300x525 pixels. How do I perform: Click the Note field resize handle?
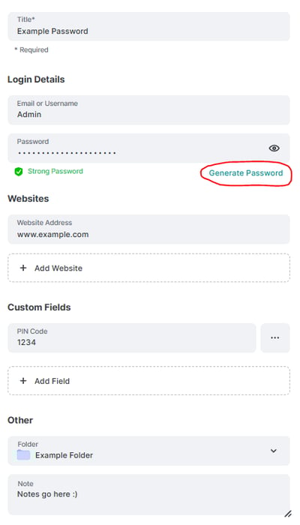click(287, 514)
